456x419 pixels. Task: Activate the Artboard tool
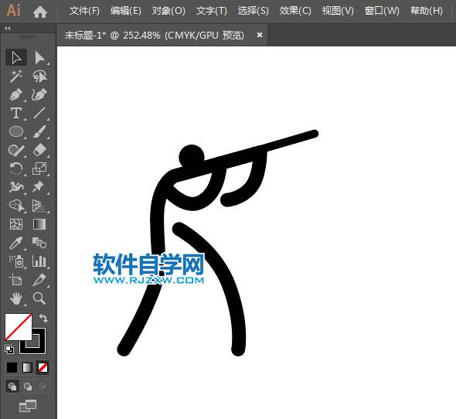point(16,280)
